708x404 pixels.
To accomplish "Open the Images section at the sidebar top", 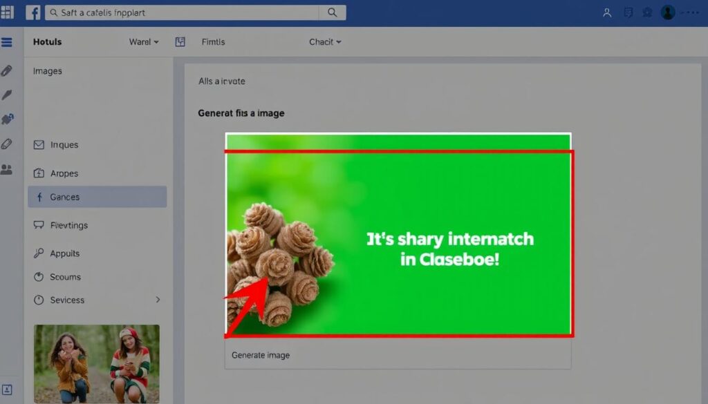I will tap(47, 70).
